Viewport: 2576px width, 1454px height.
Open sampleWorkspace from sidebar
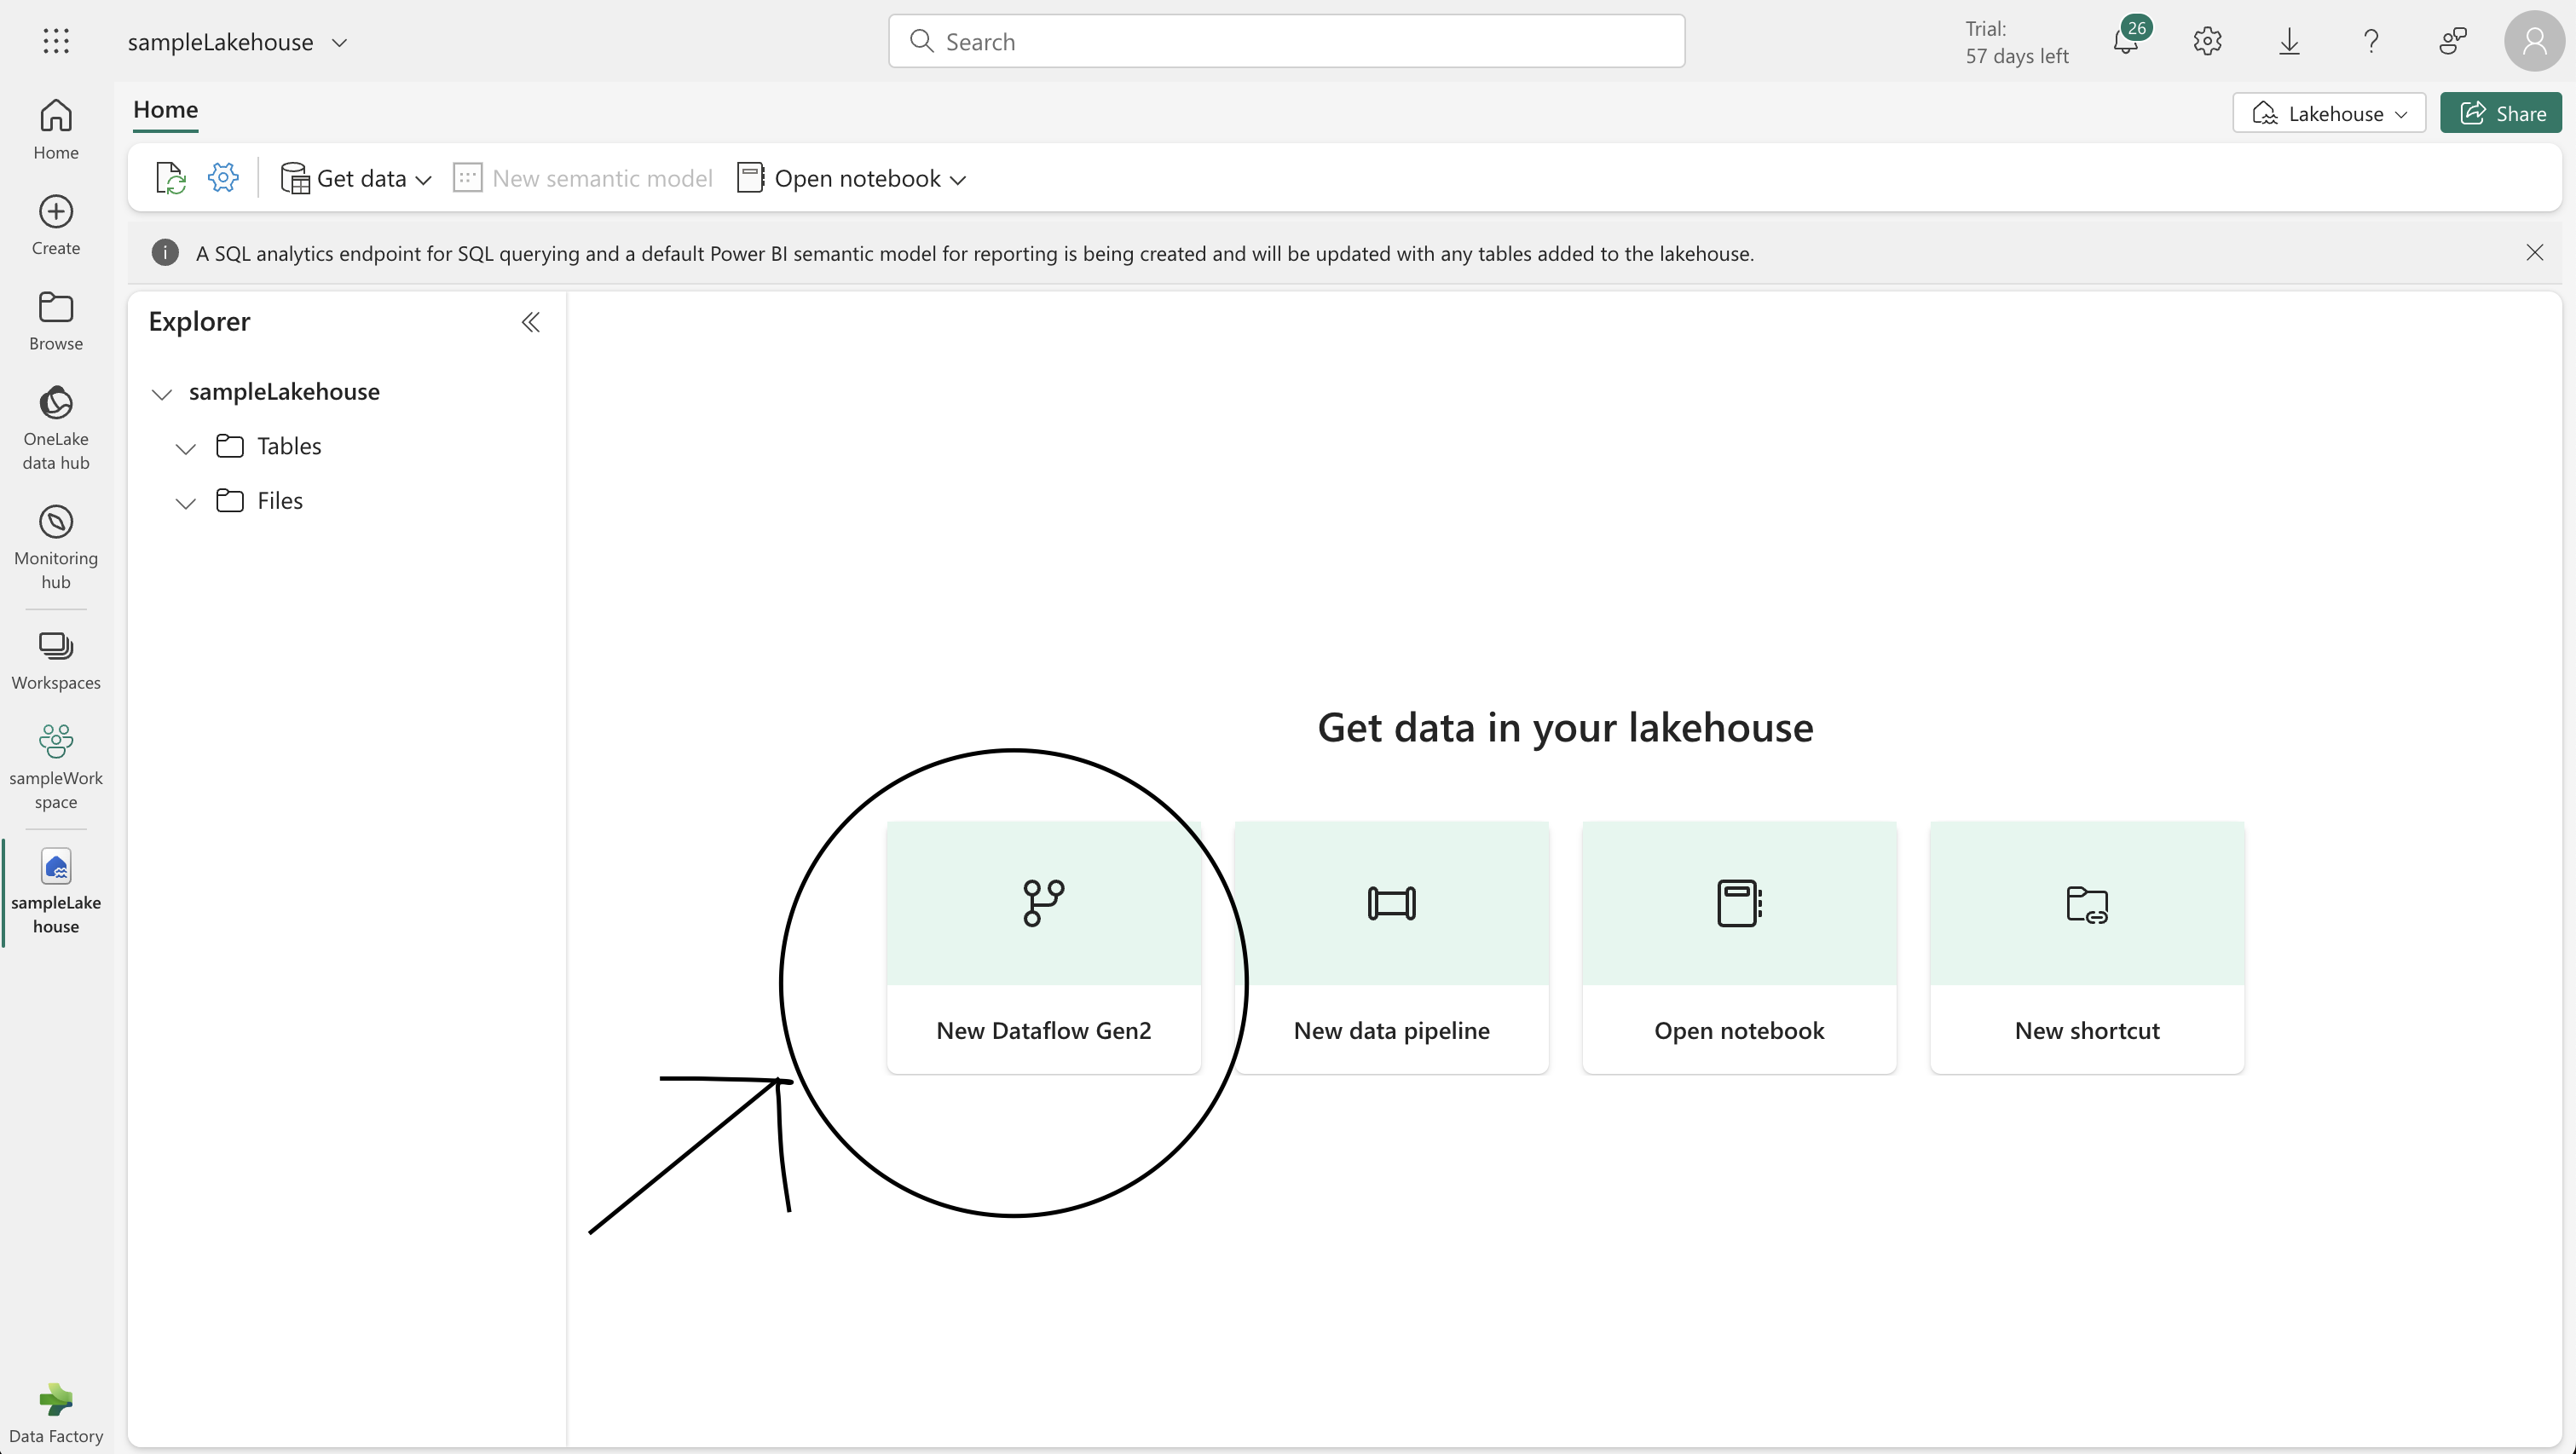56,766
